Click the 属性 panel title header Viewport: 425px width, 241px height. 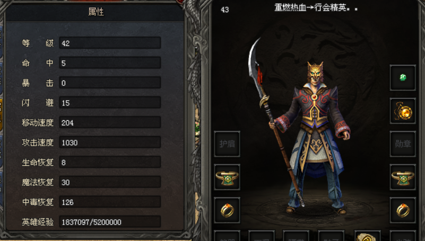pos(95,12)
